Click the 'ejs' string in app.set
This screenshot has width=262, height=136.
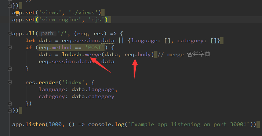point(96,20)
